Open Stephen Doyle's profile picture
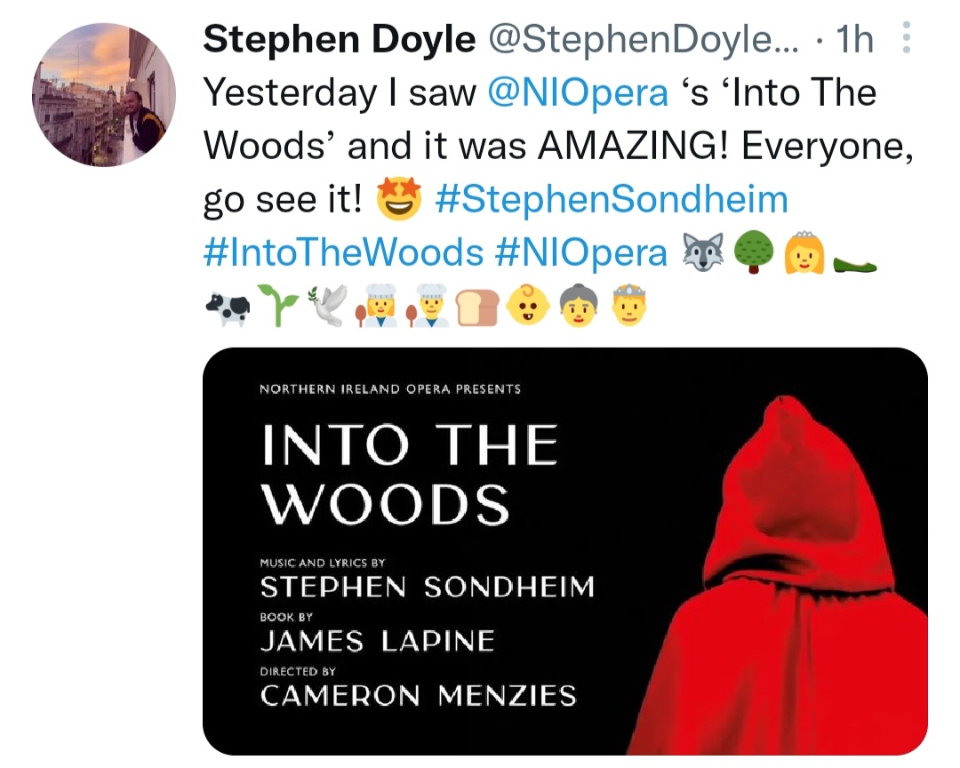Image resolution: width=960 pixels, height=768 pixels. (x=104, y=95)
